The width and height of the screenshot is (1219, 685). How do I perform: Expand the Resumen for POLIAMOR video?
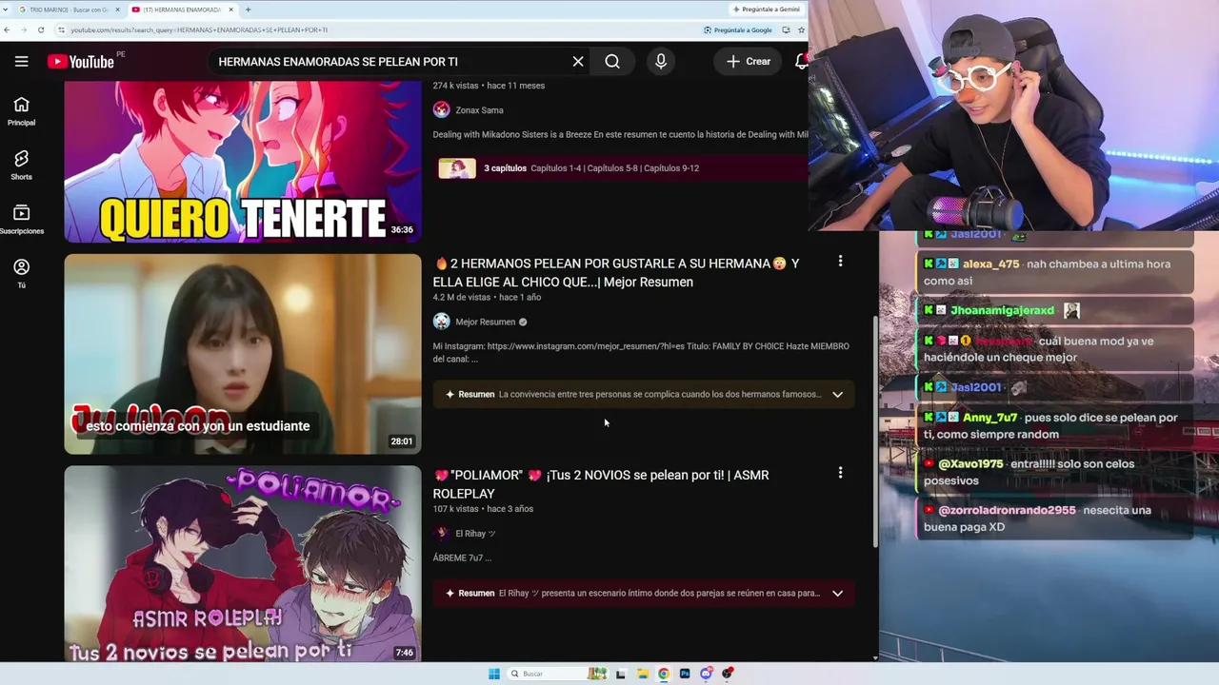[837, 593]
